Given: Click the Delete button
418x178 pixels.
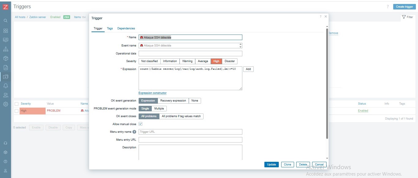Looking at the screenshot, I should coord(303,165).
